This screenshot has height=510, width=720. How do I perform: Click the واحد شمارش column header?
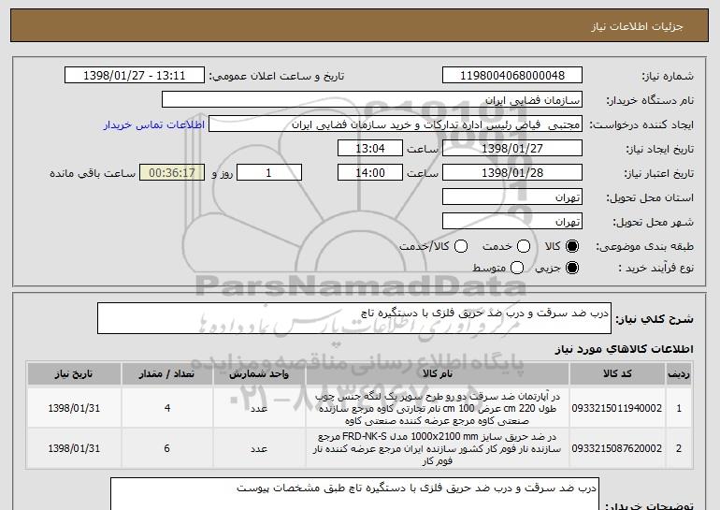click(x=259, y=374)
